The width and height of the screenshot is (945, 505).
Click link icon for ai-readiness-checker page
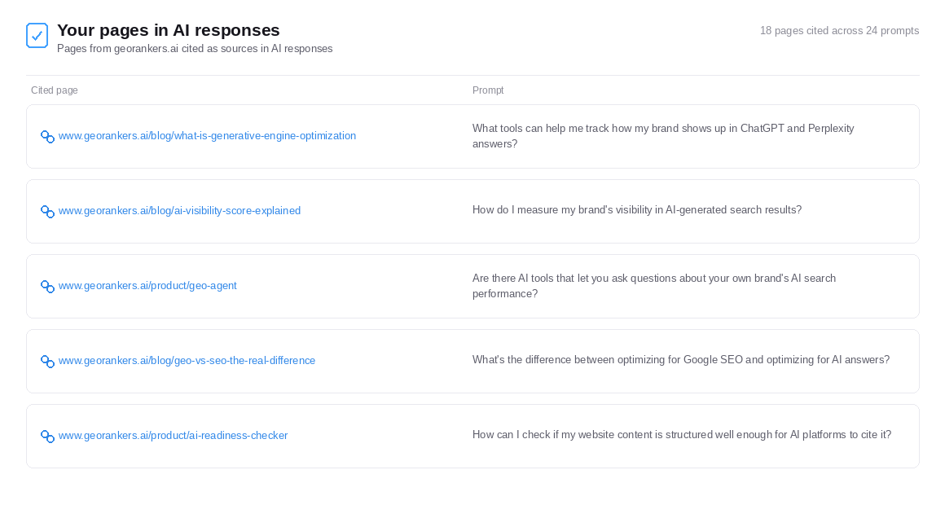47,436
